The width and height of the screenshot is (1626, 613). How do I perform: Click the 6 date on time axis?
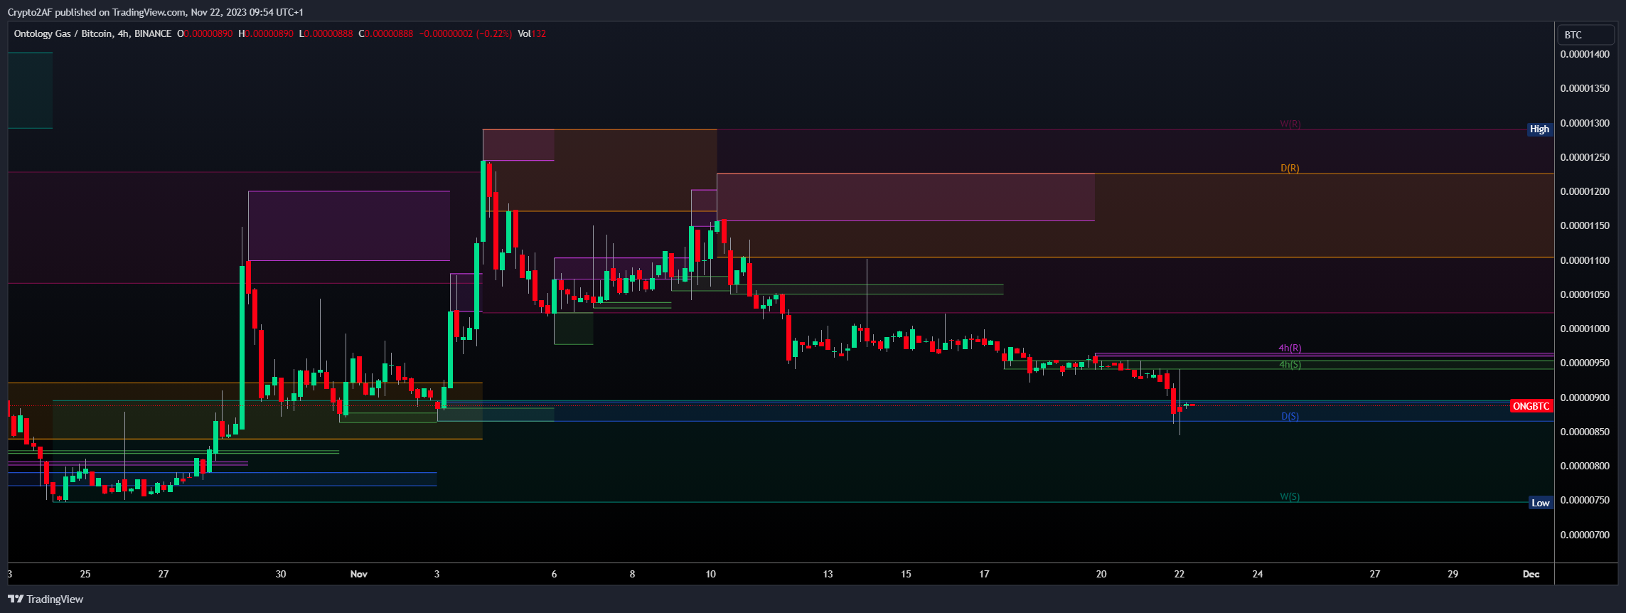click(554, 574)
